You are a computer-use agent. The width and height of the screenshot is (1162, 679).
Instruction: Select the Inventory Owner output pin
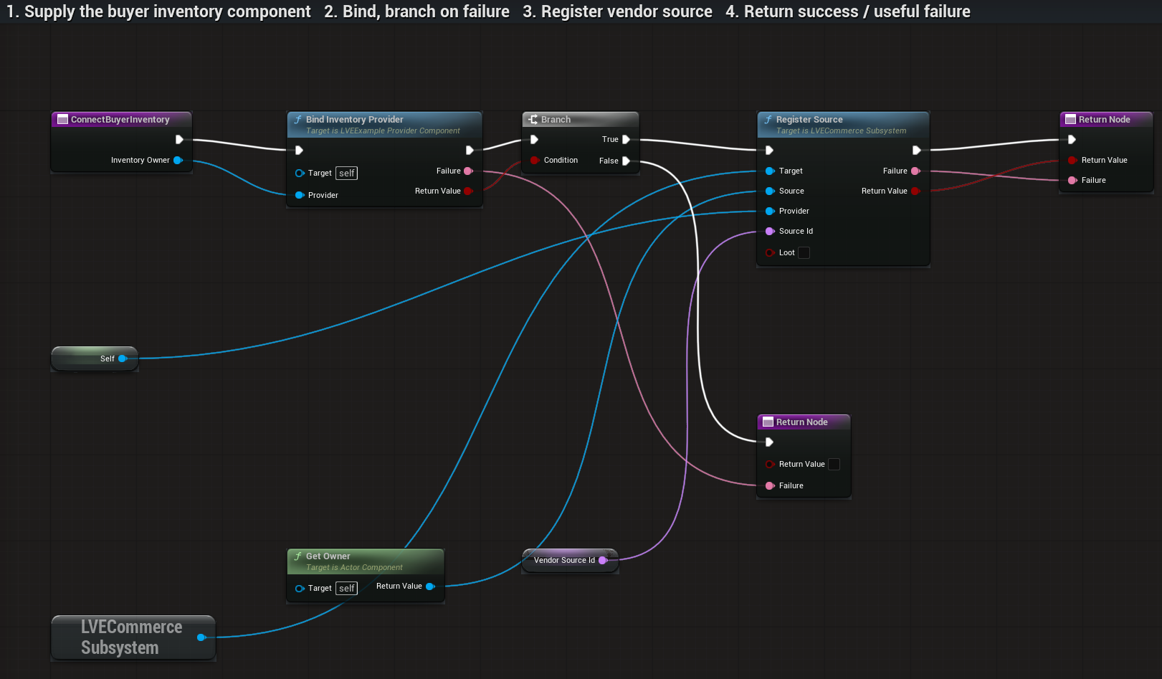(x=178, y=161)
